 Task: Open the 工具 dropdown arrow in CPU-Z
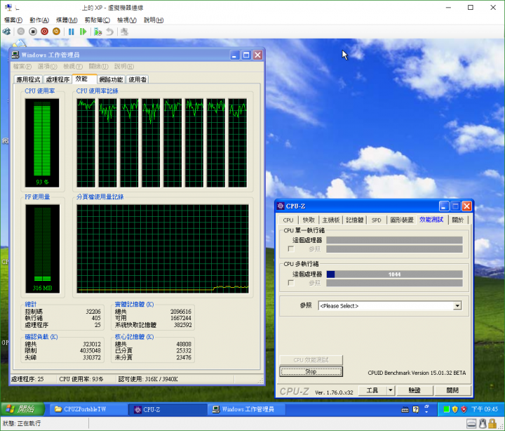[391, 390]
